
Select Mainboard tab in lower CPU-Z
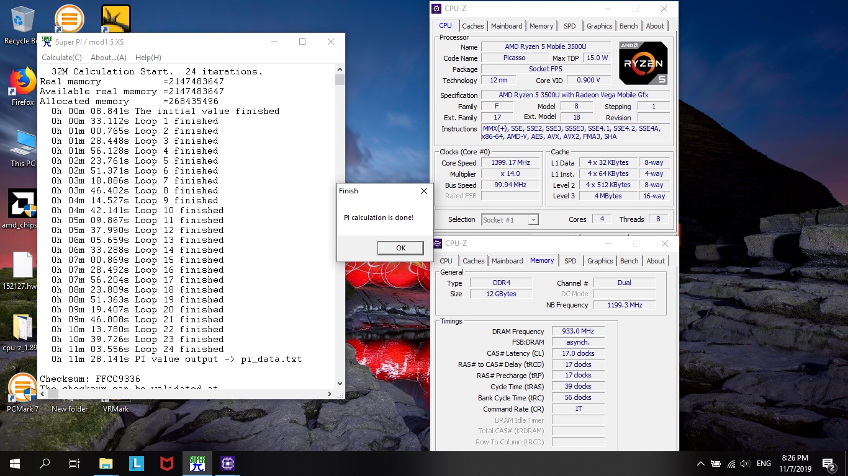coord(507,261)
